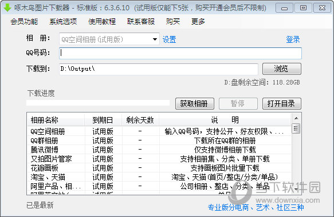Click the D:盘剩余空间 118.28GB text
The height and width of the screenshot is (217, 334).
pyautogui.click(x=262, y=82)
